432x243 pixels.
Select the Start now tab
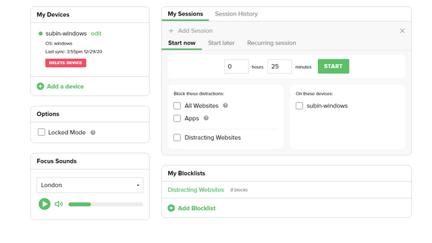pyautogui.click(x=182, y=43)
